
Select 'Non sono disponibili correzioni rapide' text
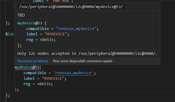[83, 61]
